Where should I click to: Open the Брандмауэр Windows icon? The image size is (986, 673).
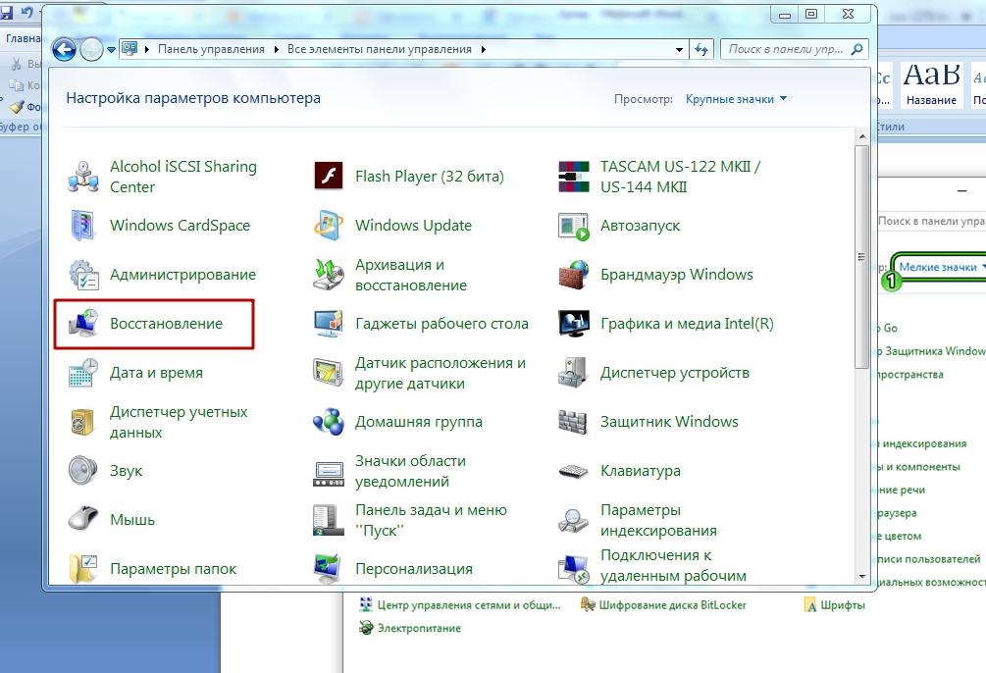click(x=574, y=275)
